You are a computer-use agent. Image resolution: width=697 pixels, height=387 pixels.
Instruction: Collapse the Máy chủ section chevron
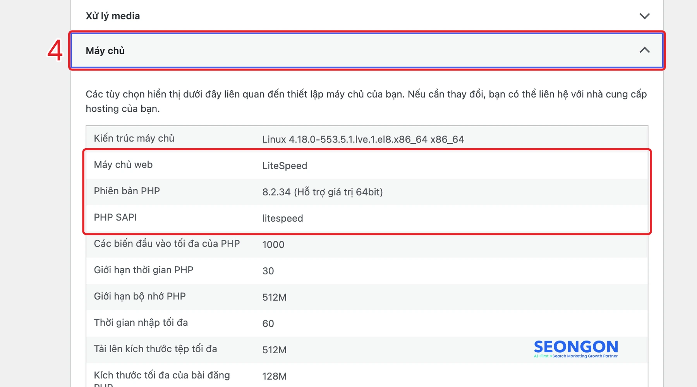(x=644, y=50)
